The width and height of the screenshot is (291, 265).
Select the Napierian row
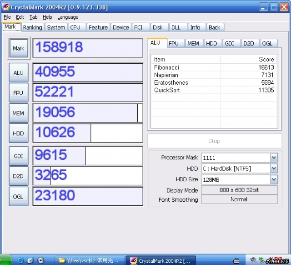tap(214, 75)
